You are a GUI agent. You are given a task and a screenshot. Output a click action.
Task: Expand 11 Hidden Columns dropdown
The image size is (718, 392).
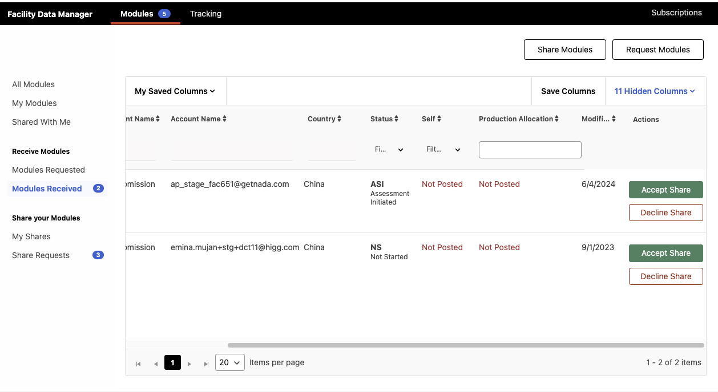tap(655, 91)
